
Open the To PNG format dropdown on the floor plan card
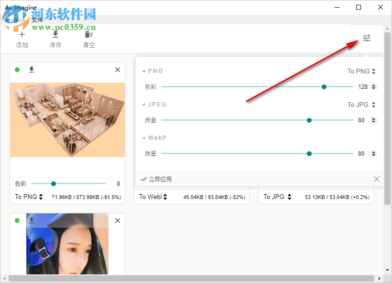pos(29,197)
